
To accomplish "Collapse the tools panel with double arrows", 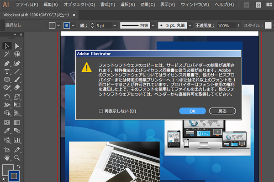I will 15,34.
